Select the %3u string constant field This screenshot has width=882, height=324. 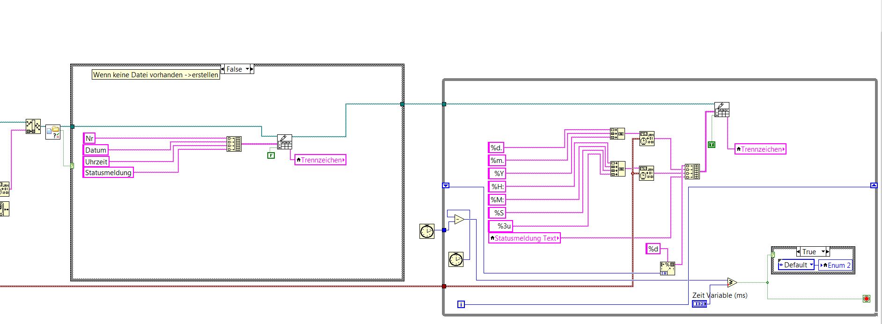[x=500, y=226]
